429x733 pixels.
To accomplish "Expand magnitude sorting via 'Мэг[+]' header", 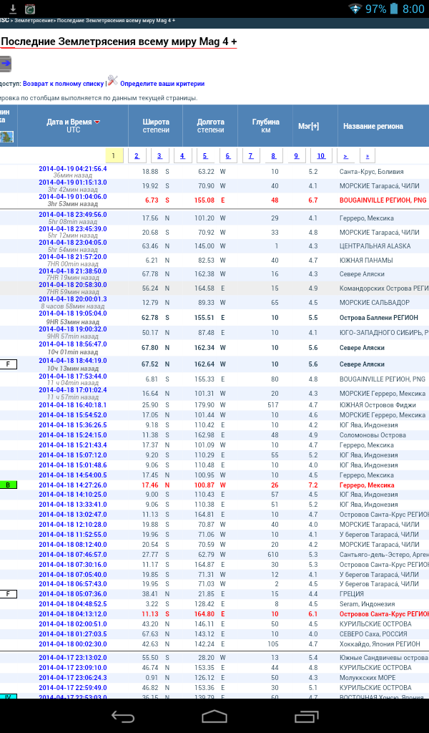I will click(x=308, y=126).
